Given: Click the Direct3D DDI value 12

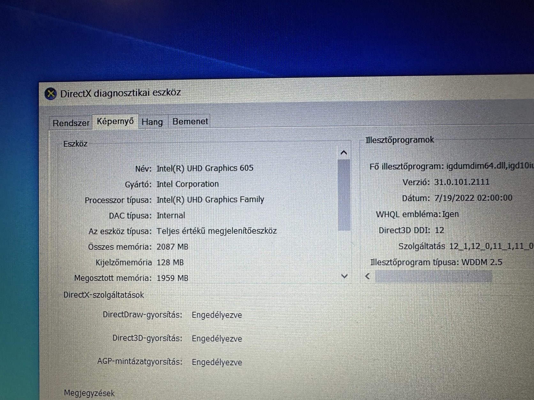Looking at the screenshot, I should tap(439, 230).
